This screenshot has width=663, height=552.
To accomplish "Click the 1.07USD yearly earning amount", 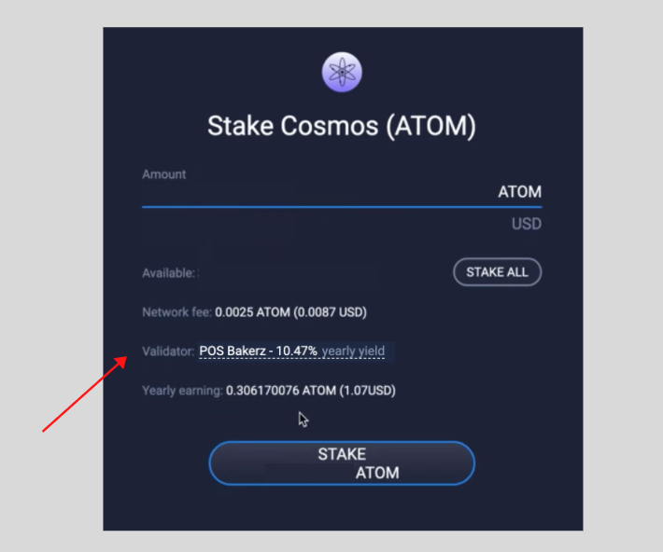I will pyautogui.click(x=367, y=391).
